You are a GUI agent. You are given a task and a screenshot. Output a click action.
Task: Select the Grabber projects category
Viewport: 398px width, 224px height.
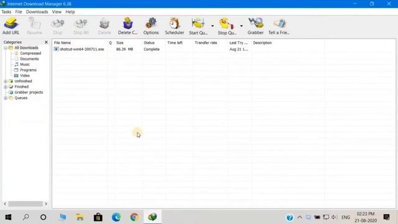[x=29, y=93]
